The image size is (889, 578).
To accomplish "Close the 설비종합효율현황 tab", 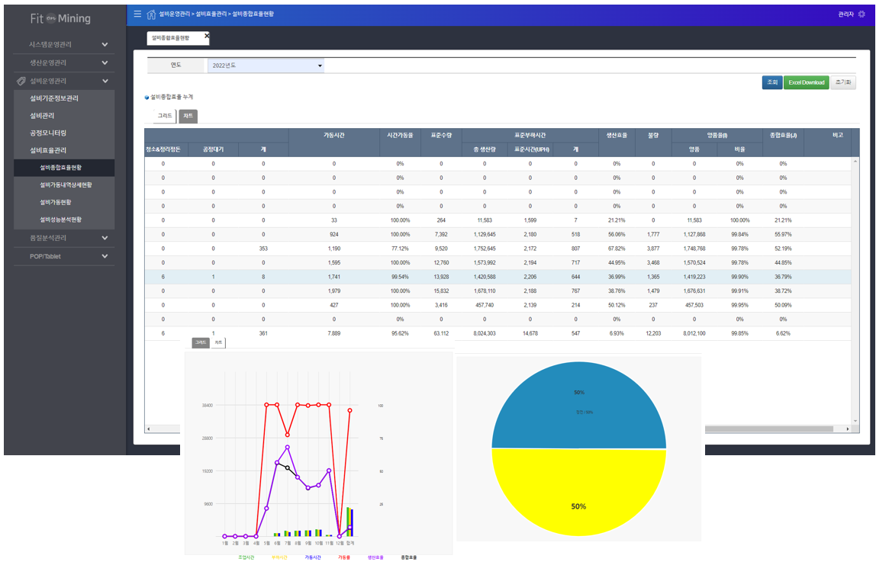I will [x=207, y=36].
